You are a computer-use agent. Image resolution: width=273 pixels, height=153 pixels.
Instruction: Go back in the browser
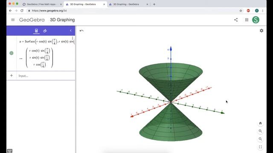click(10, 11)
